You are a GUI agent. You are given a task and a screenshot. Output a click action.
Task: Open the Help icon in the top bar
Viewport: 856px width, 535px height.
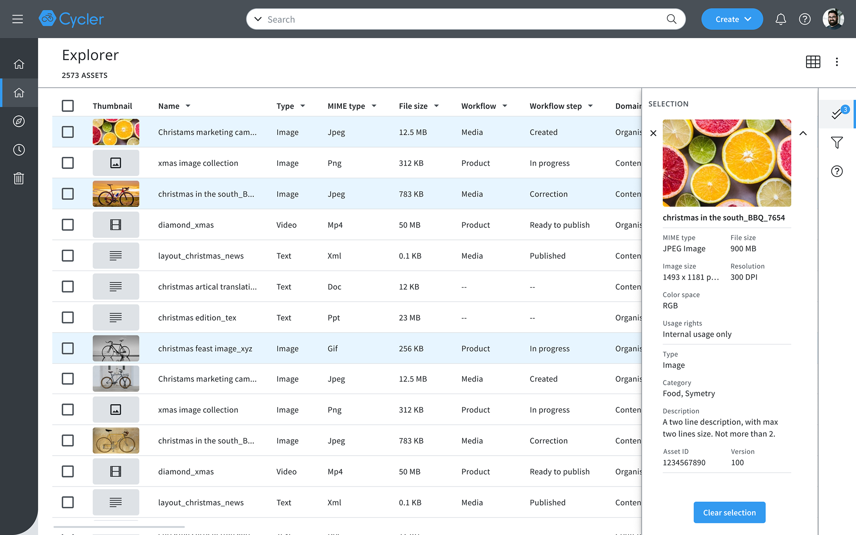coord(805,19)
